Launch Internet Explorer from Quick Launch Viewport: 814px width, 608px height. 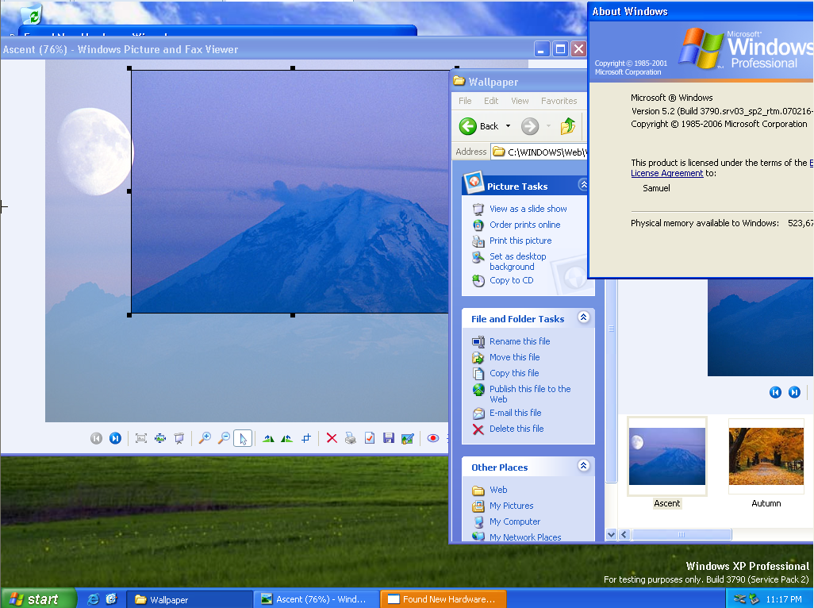point(94,599)
